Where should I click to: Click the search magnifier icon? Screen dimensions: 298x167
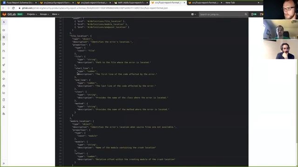tap(246, 14)
